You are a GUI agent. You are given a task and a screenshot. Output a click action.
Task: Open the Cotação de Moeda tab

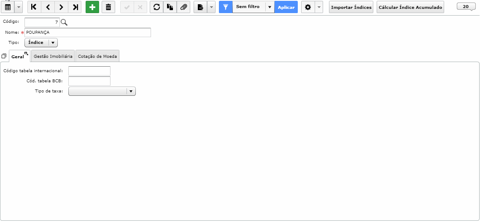[x=97, y=56]
